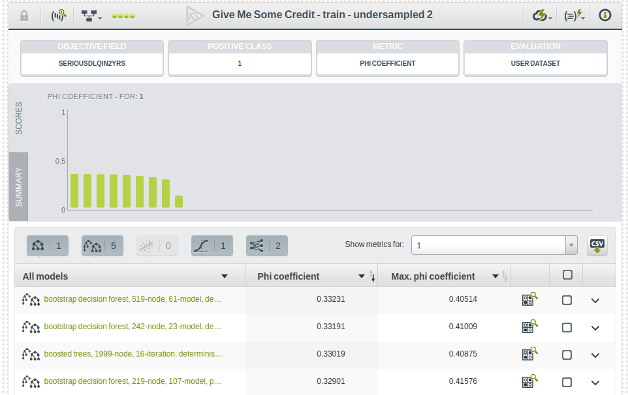The height and width of the screenshot is (395, 628).
Task: Click the refresh actions cloud icon
Action: coord(542,16)
